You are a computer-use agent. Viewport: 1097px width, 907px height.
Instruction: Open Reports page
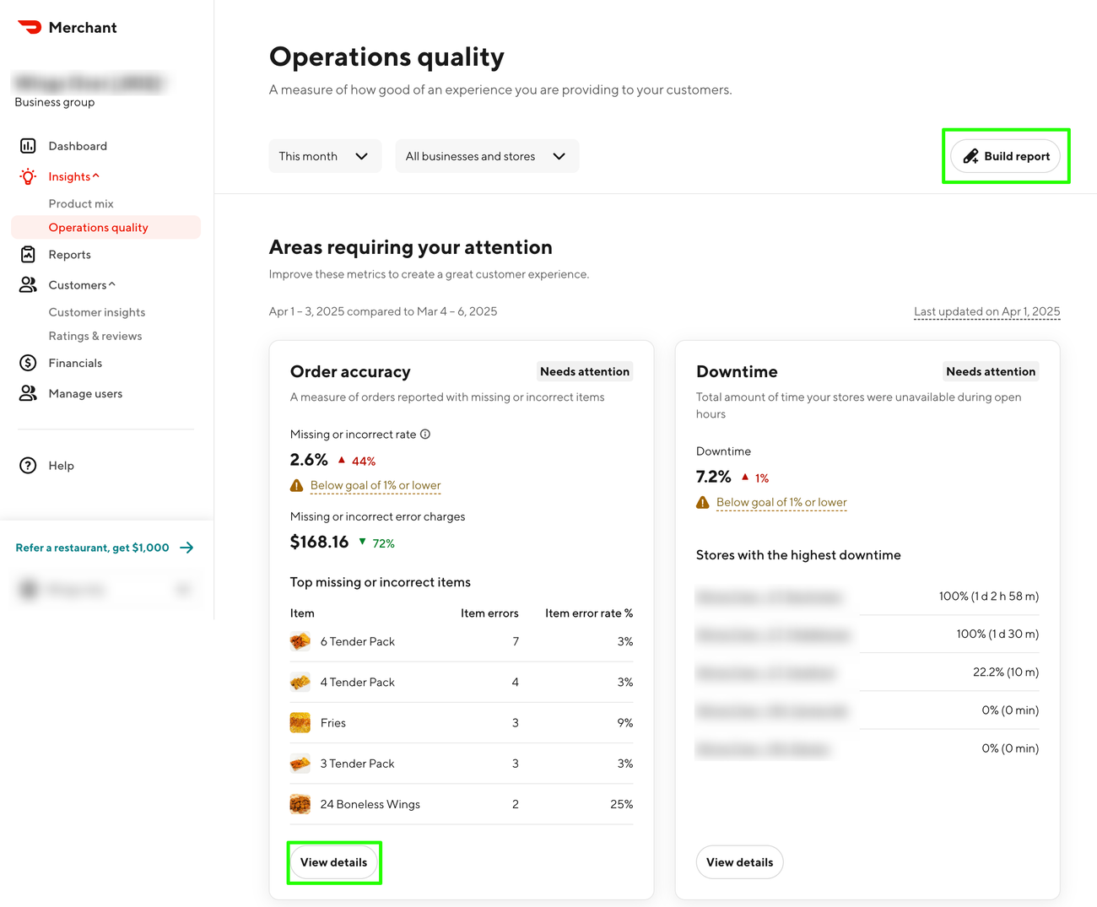pyautogui.click(x=69, y=254)
